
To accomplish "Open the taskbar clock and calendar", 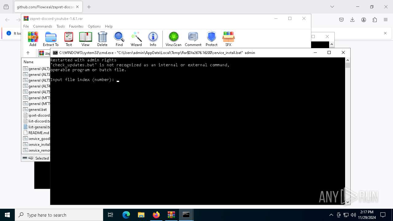I will click(367, 215).
